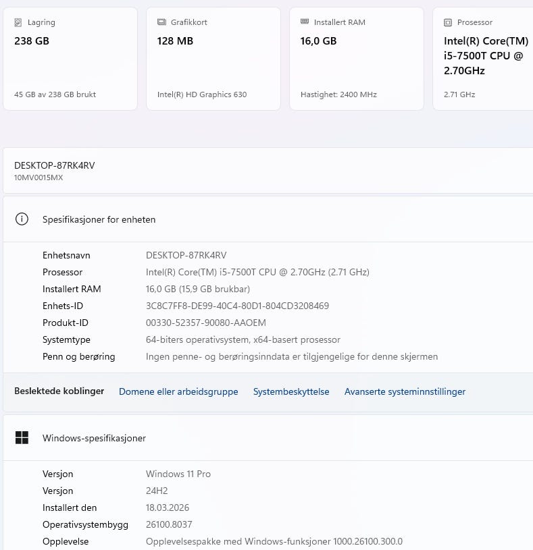Screen dimensions: 533x550
Task: Click the 10MV0015MX model text under device name
Action: (x=39, y=178)
